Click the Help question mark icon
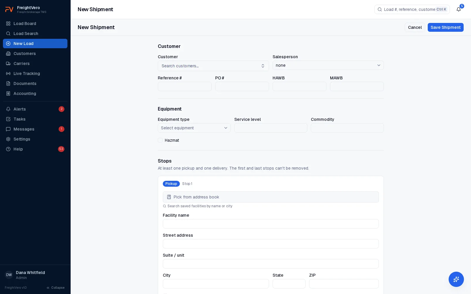The image size is (471, 294). [8, 149]
